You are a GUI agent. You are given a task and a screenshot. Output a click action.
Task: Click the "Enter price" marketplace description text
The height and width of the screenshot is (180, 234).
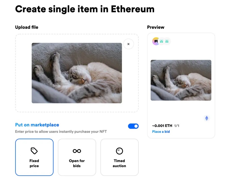(61, 132)
